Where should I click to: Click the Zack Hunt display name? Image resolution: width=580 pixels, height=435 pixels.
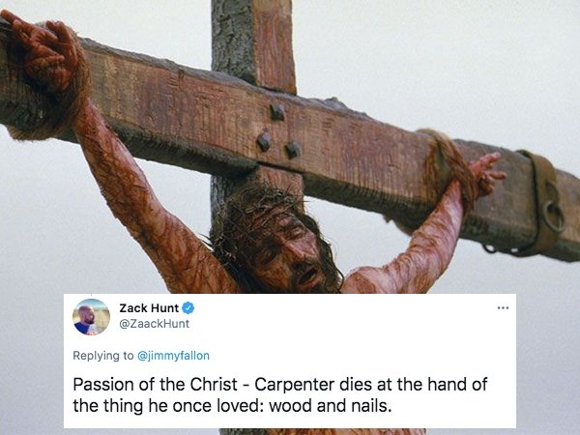click(149, 307)
